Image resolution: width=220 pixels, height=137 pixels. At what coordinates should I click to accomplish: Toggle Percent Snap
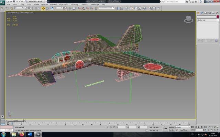click(x=87, y=8)
